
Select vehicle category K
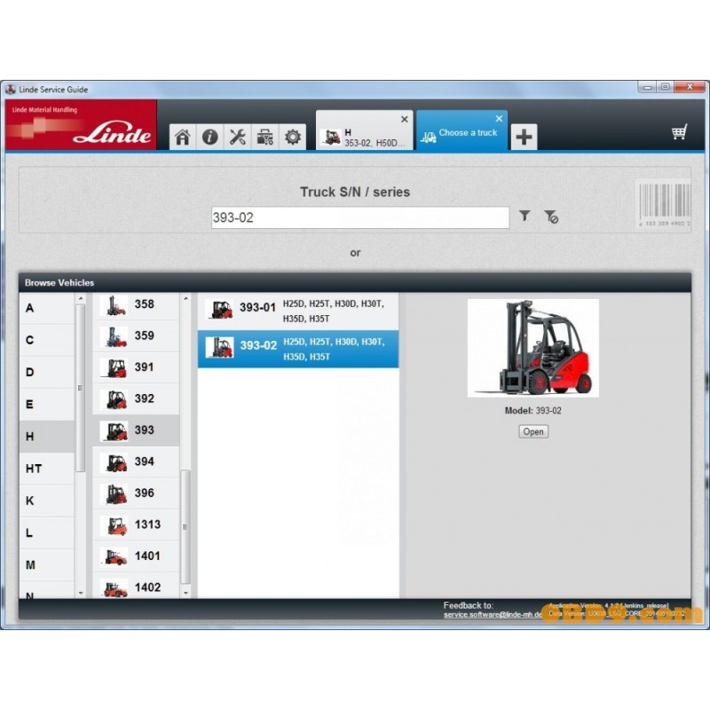tap(46, 501)
